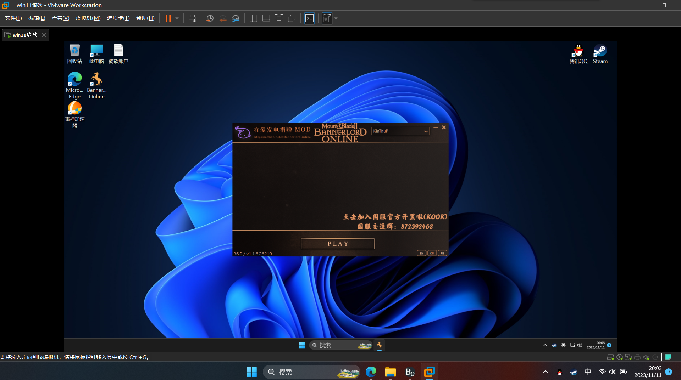Viewport: 681px width, 380px height.
Task: Click the VMware hard disk status icon
Action: [x=610, y=357]
